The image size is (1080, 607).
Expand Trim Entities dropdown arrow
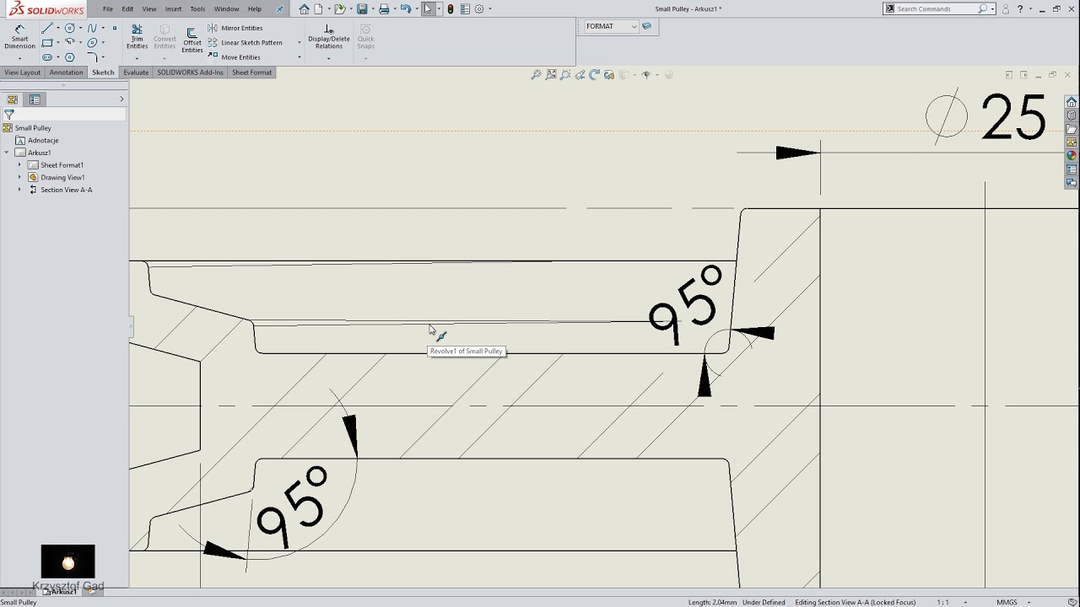[x=137, y=58]
